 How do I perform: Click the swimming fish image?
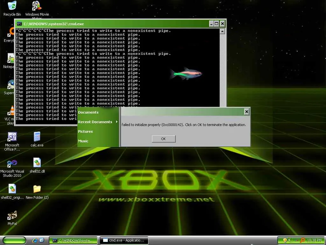[186, 73]
